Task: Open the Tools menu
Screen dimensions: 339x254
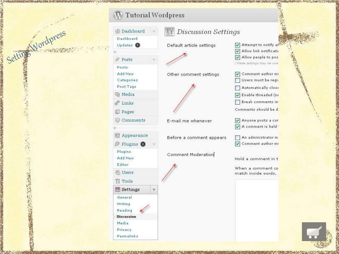Action: tap(127, 181)
